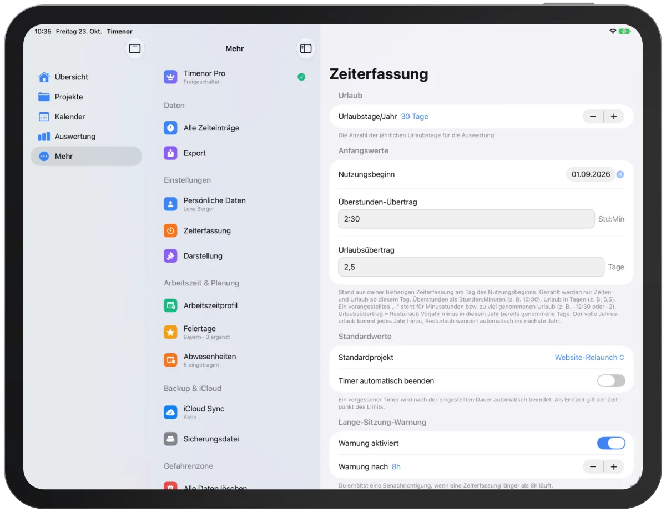The height and width of the screenshot is (512, 666).
Task: Open the Feiertage star icon
Action: (x=170, y=332)
